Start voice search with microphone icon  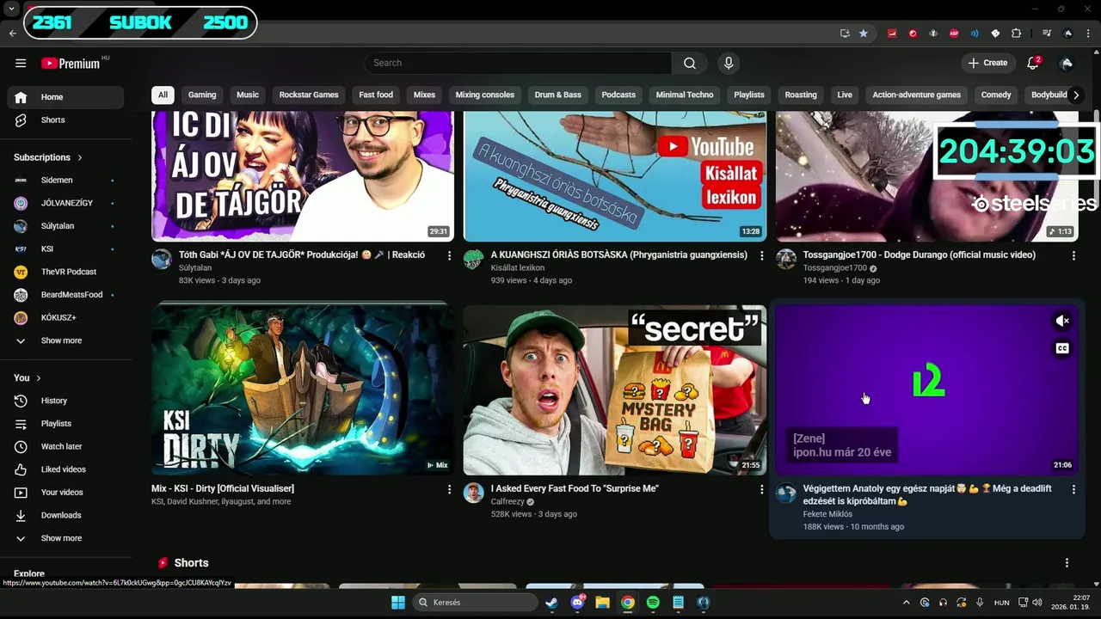click(x=729, y=63)
